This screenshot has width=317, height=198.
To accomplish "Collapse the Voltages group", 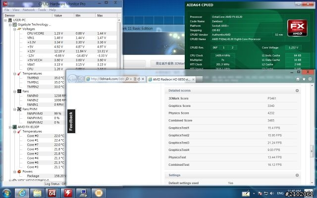I will (15, 29).
